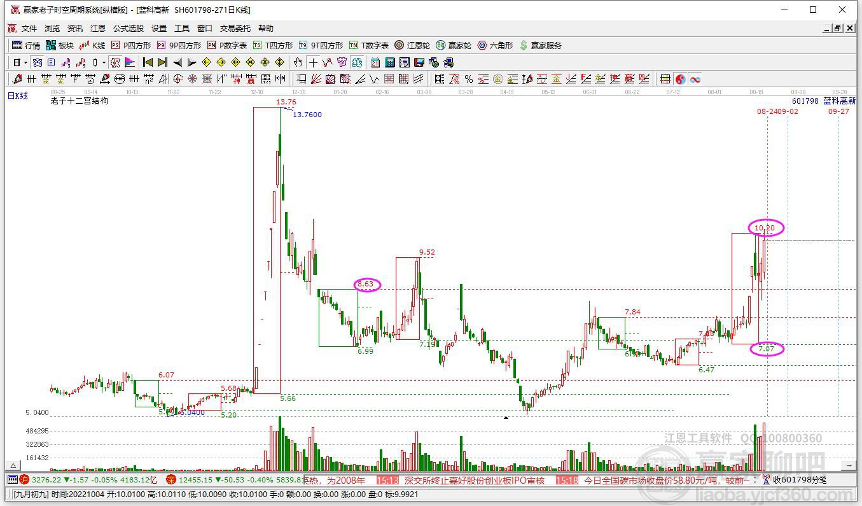Select the Gann fan lines tool
Screen dimensions: 862x506
316,79
